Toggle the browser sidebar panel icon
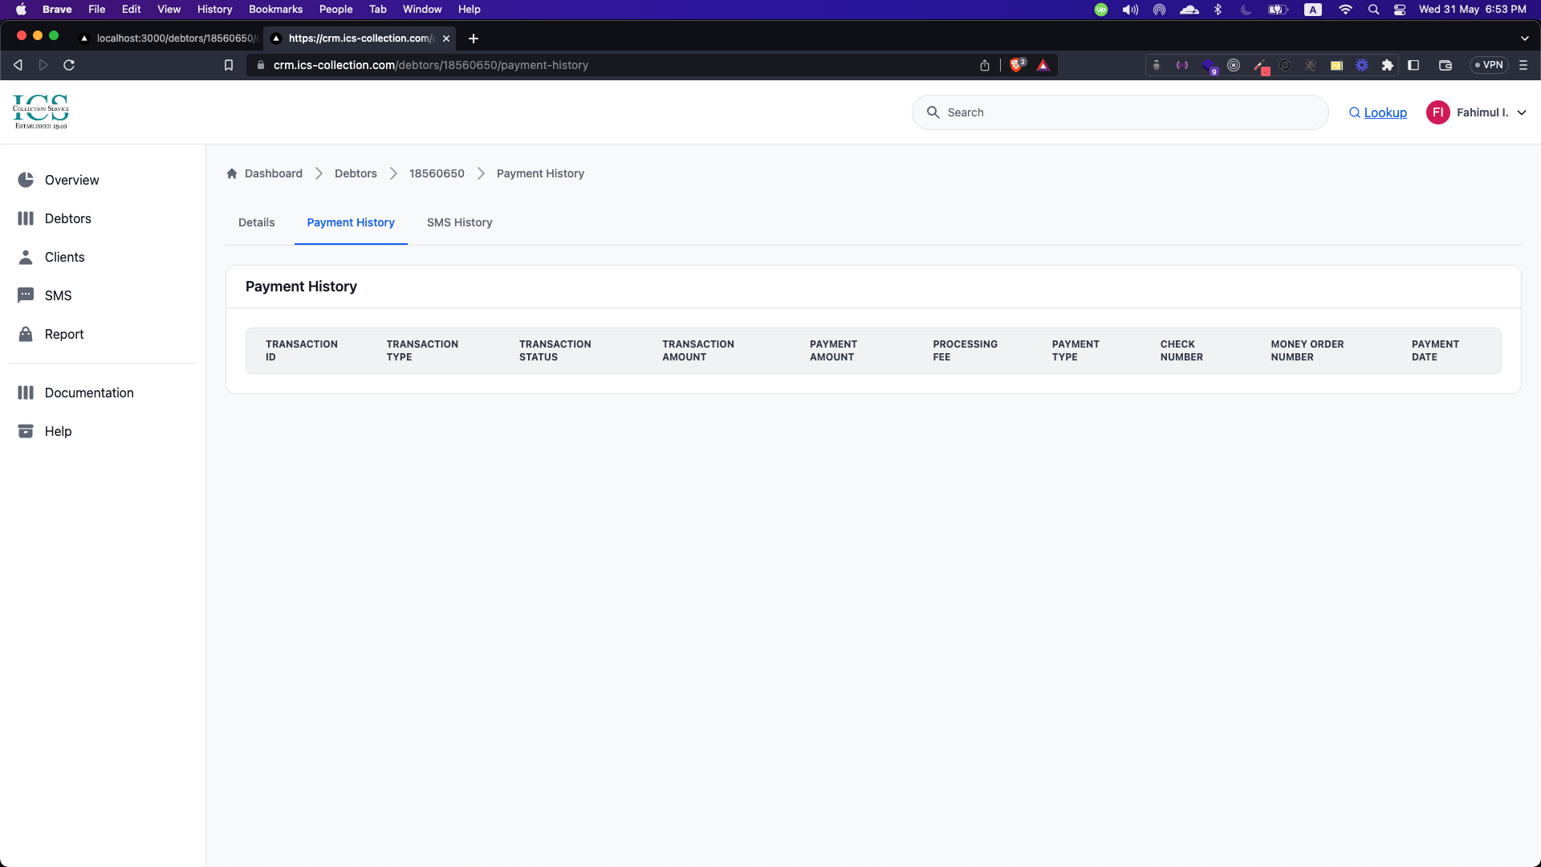This screenshot has height=867, width=1541. (1413, 65)
